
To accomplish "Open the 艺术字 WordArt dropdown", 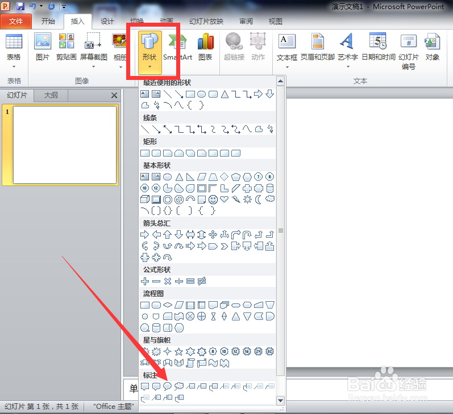I will (x=348, y=51).
